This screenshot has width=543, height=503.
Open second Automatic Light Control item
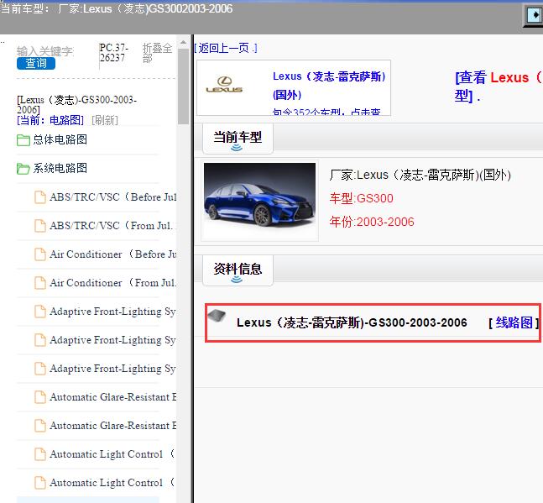click(112, 483)
